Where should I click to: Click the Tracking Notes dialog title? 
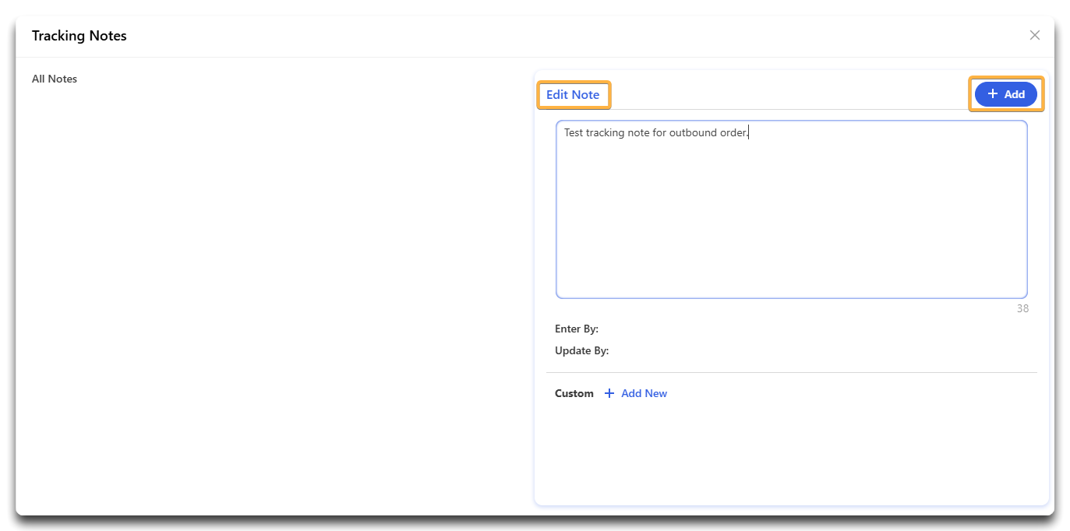click(x=79, y=36)
